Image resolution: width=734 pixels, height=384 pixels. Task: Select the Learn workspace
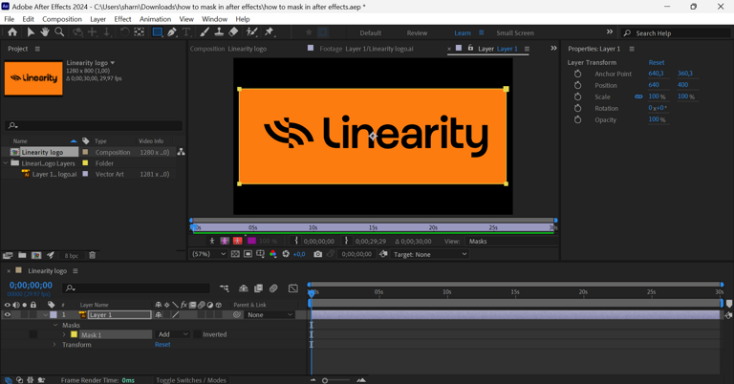pos(462,32)
